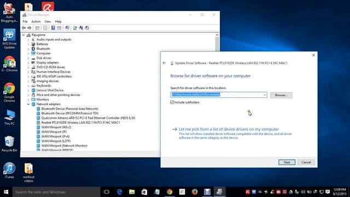This screenshot has height=197, width=350.
Task: Expand the Batteries category
Action: pyautogui.click(x=28, y=44)
